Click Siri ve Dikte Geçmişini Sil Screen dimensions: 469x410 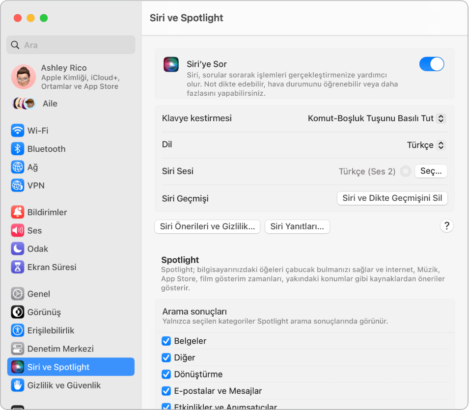tap(392, 198)
